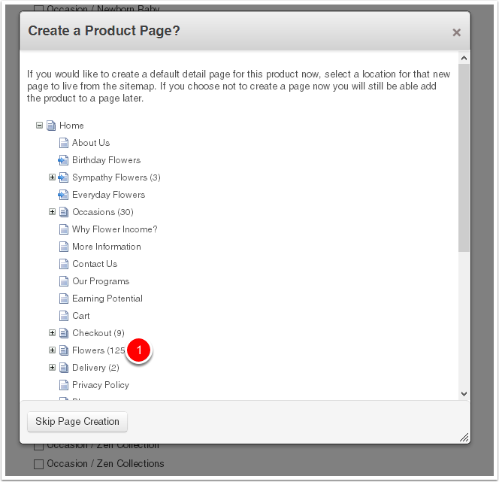
Task: Click the Contact Us page icon
Action: (x=64, y=264)
